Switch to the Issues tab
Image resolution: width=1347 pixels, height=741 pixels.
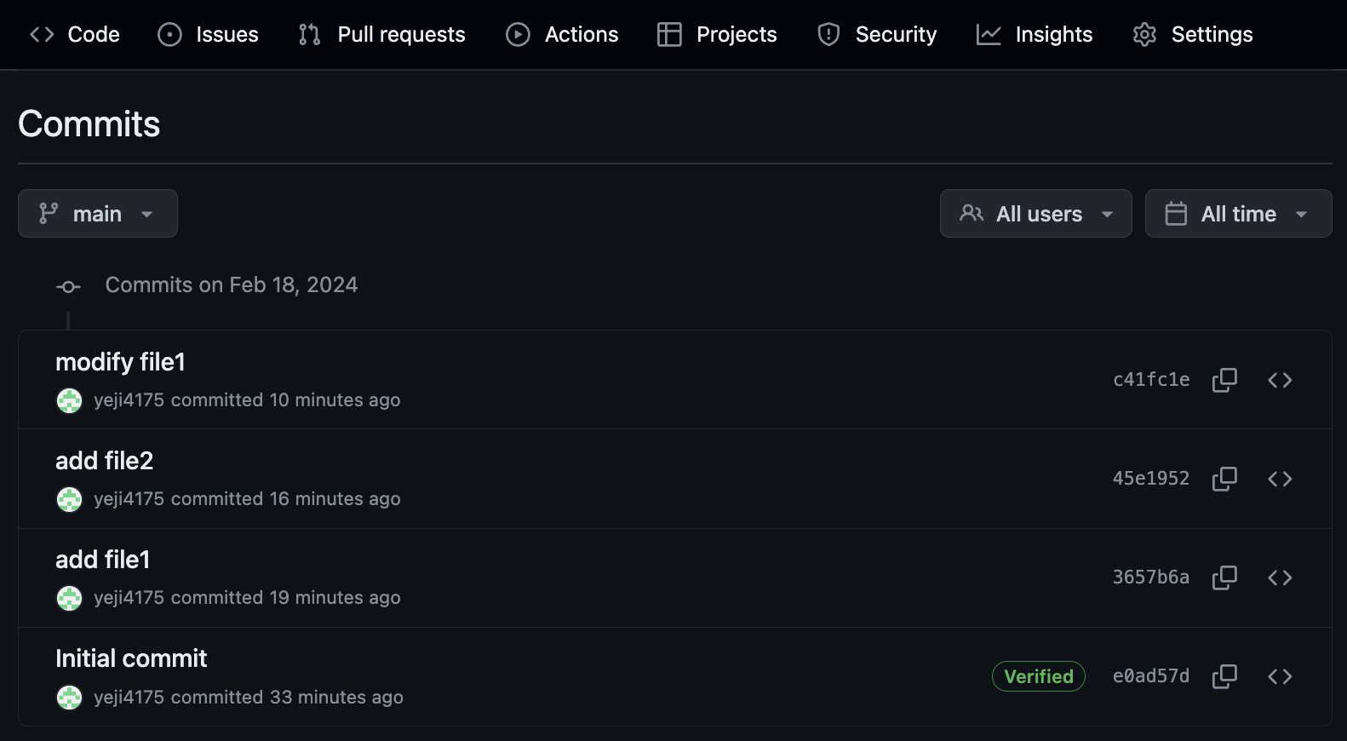209,34
